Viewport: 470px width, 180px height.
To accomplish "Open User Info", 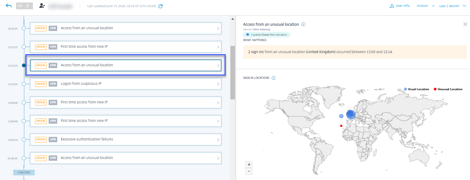I will click(x=400, y=6).
